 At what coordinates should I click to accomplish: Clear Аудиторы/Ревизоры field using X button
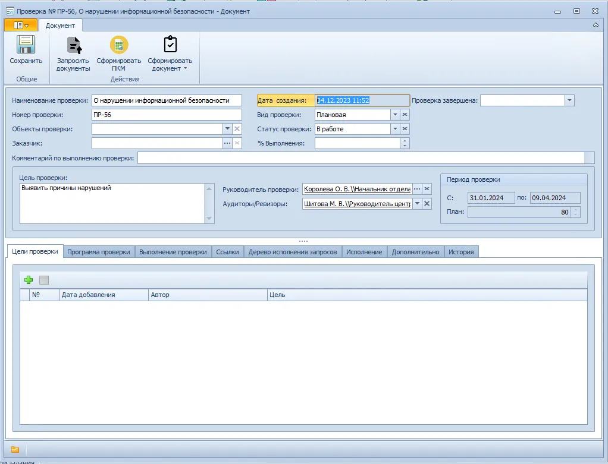coord(427,204)
